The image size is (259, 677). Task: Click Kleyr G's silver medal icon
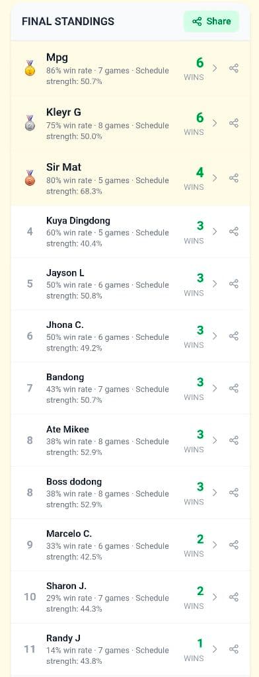click(30, 123)
